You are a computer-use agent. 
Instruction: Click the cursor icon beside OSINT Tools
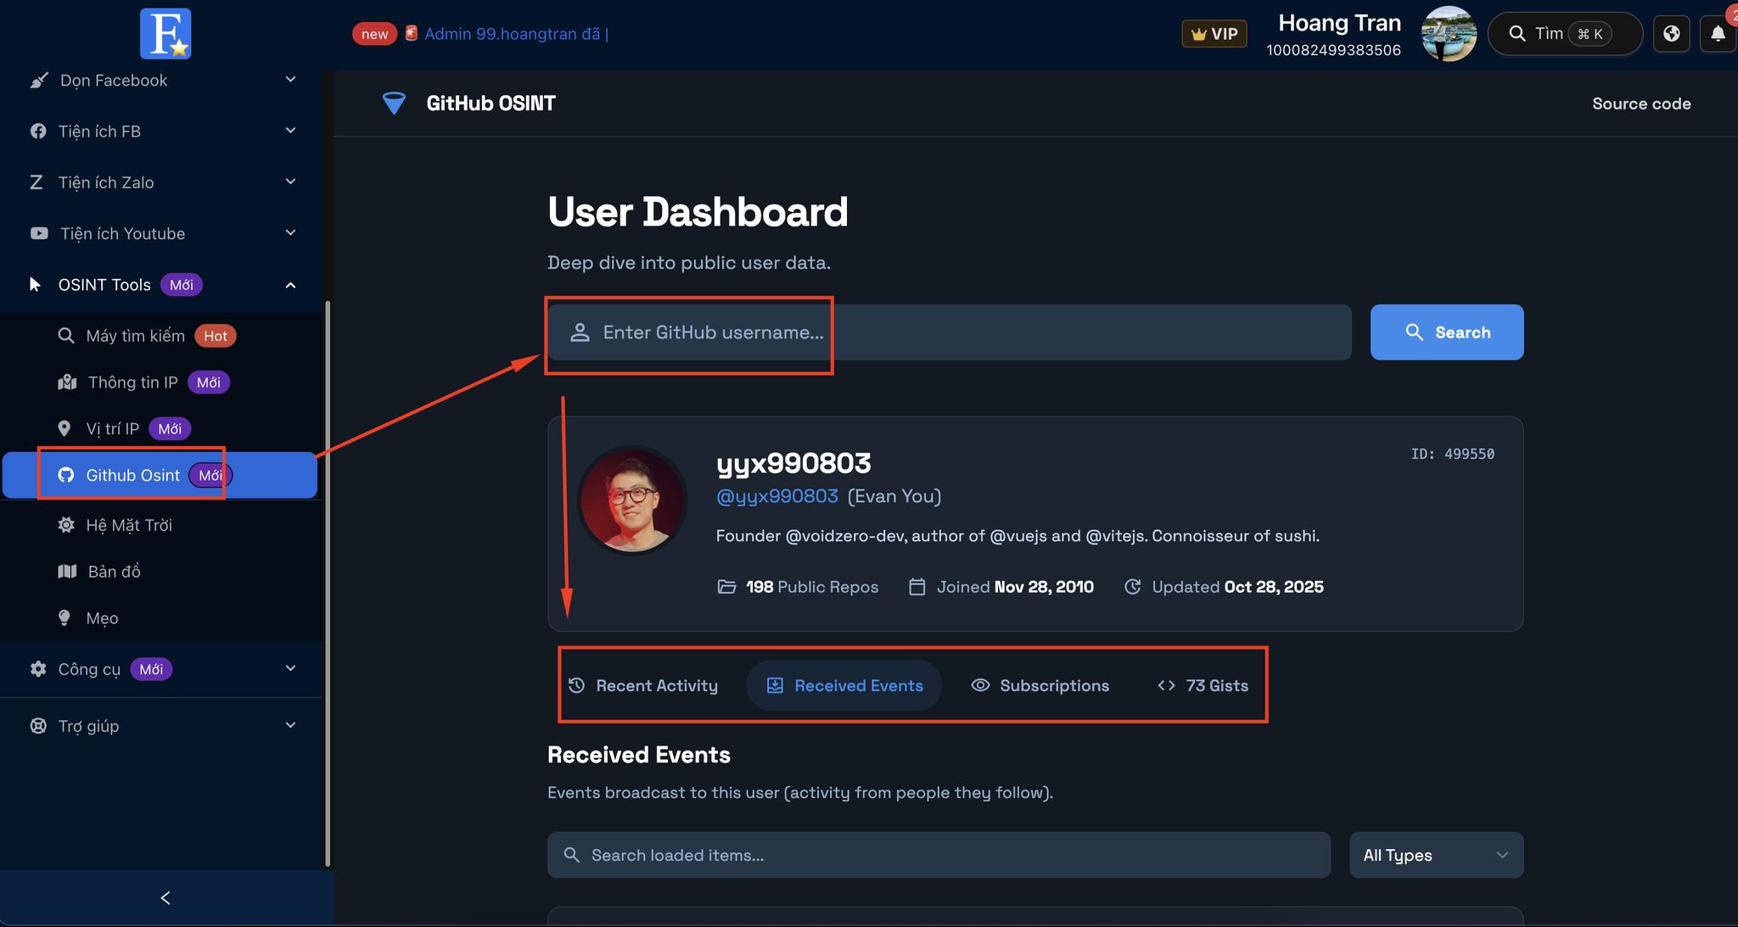click(x=35, y=285)
